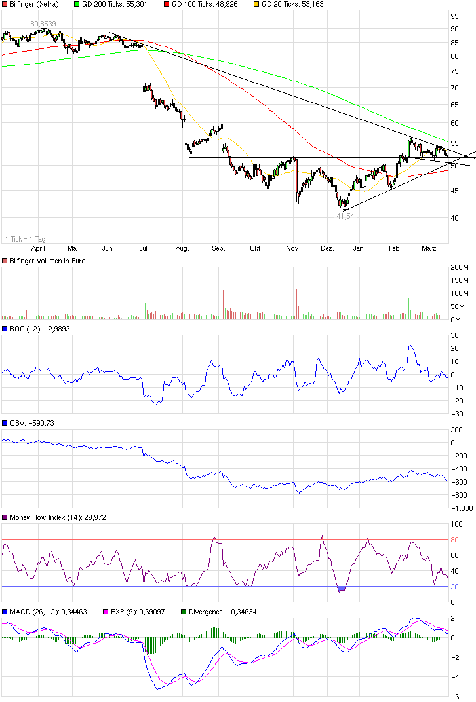Click the '1 Tick = 1 Tag' note
The height and width of the screenshot is (702, 476).
coord(26,239)
